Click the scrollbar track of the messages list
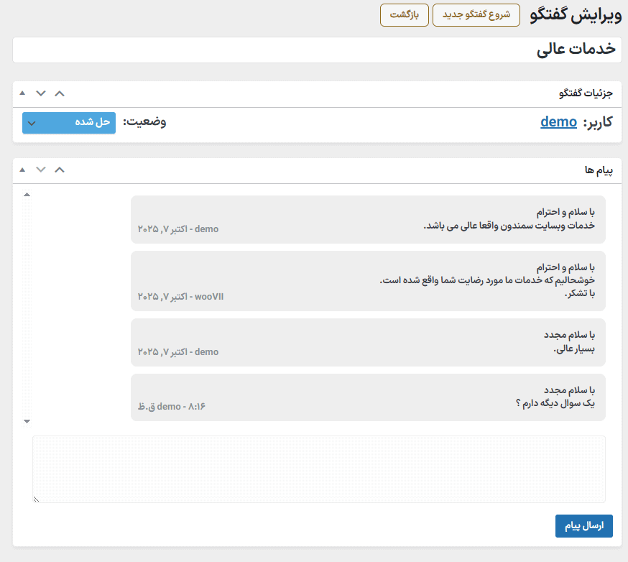This screenshot has height=562, width=628. click(x=27, y=309)
